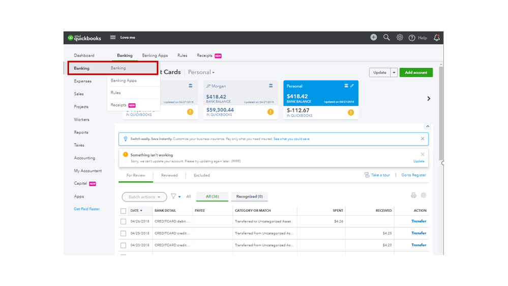Open the Create plus icon
Screen dimensions: 508x286
[x=374, y=37]
